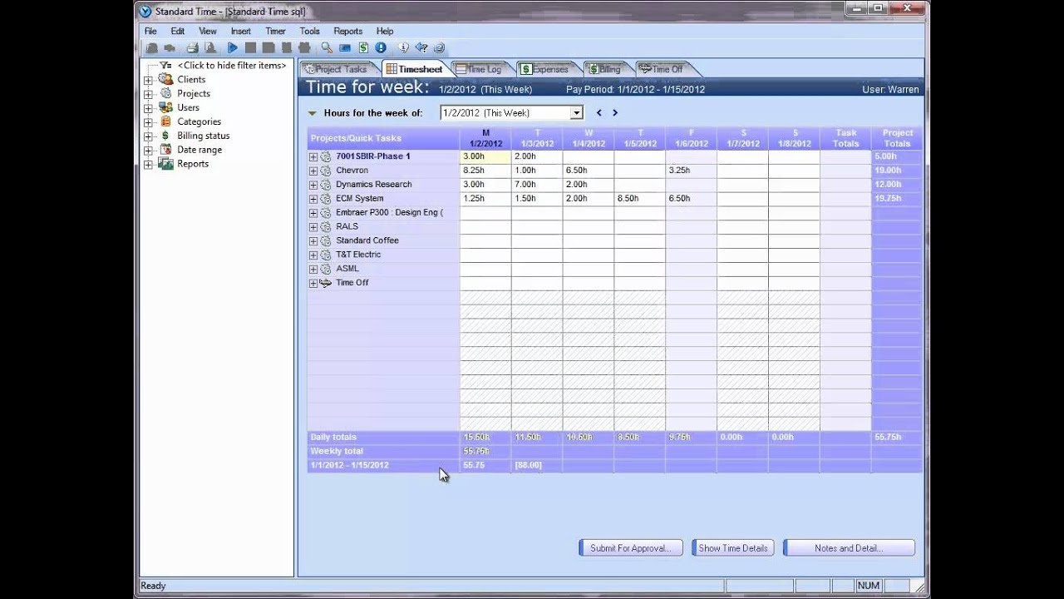Click the Reports icon in filter tree

pos(166,164)
